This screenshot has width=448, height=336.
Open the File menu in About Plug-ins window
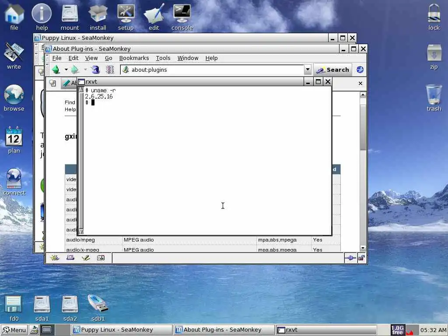(57, 58)
